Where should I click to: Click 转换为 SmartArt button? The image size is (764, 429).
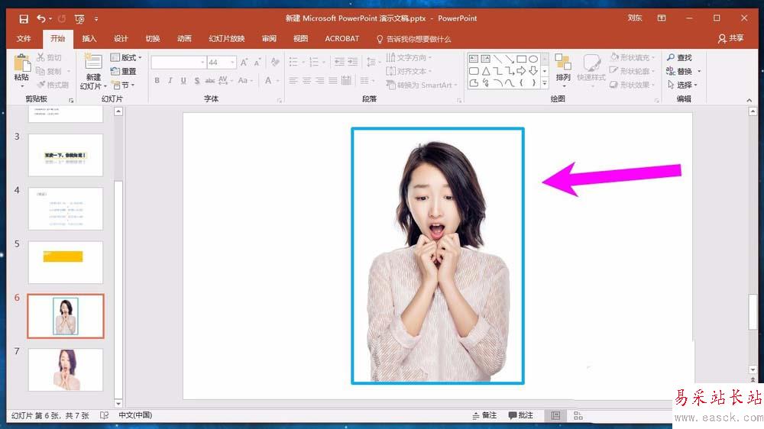pyautogui.click(x=422, y=85)
